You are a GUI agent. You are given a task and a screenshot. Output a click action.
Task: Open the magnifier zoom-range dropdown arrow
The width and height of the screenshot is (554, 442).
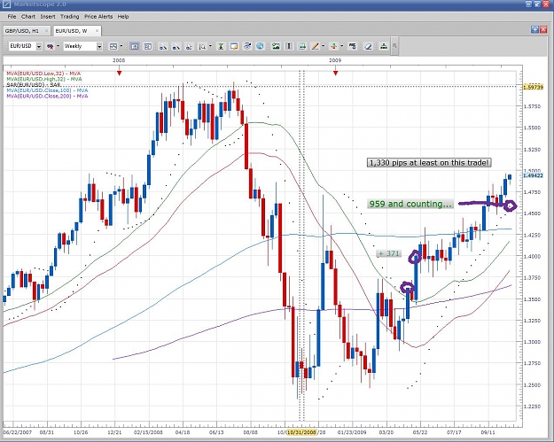pyautogui.click(x=211, y=46)
